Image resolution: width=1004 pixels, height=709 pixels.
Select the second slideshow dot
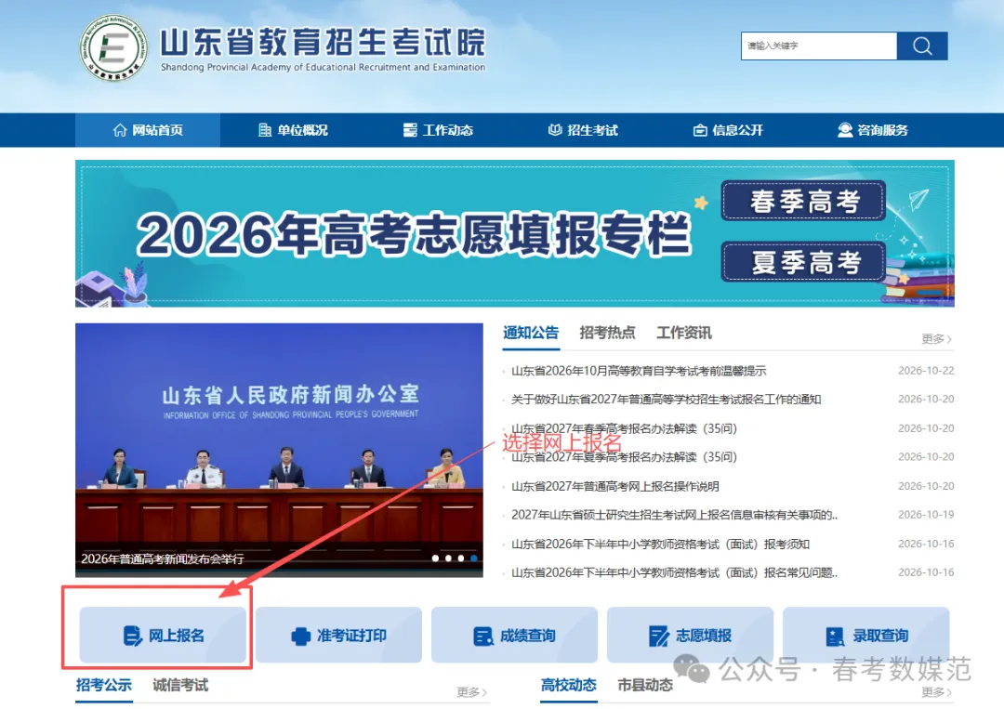(448, 558)
